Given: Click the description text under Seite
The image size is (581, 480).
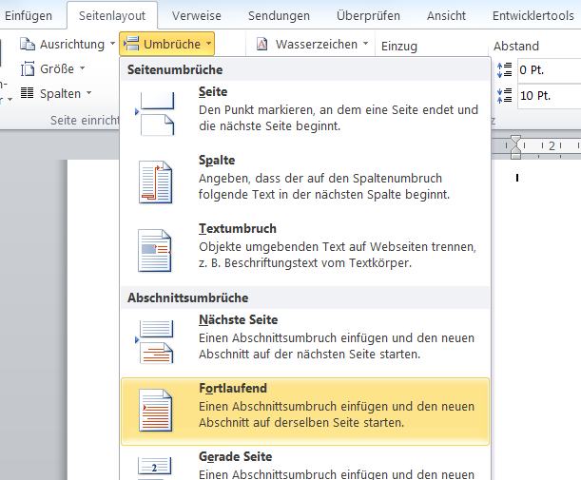Looking at the screenshot, I should (x=339, y=118).
